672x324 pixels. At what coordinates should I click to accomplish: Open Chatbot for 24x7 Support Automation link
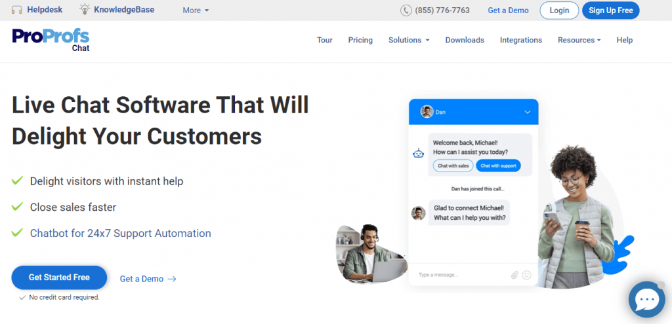[x=121, y=234]
